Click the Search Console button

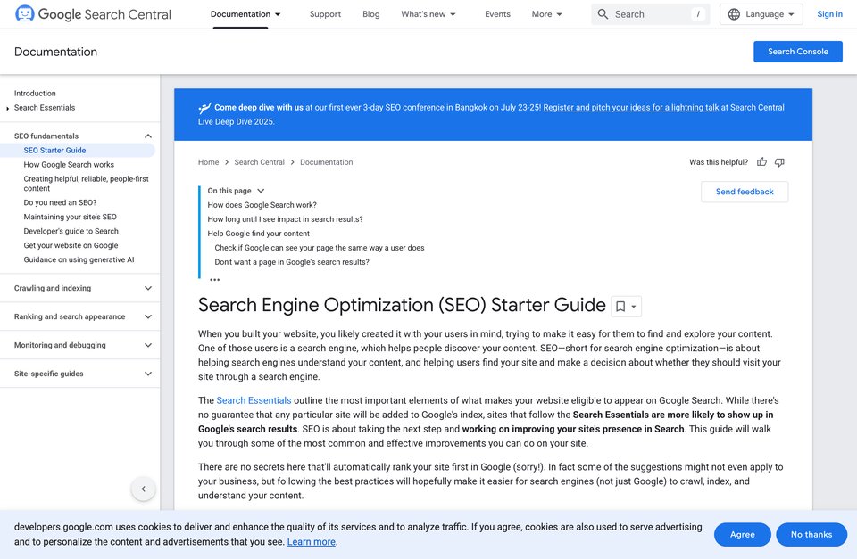pyautogui.click(x=798, y=52)
